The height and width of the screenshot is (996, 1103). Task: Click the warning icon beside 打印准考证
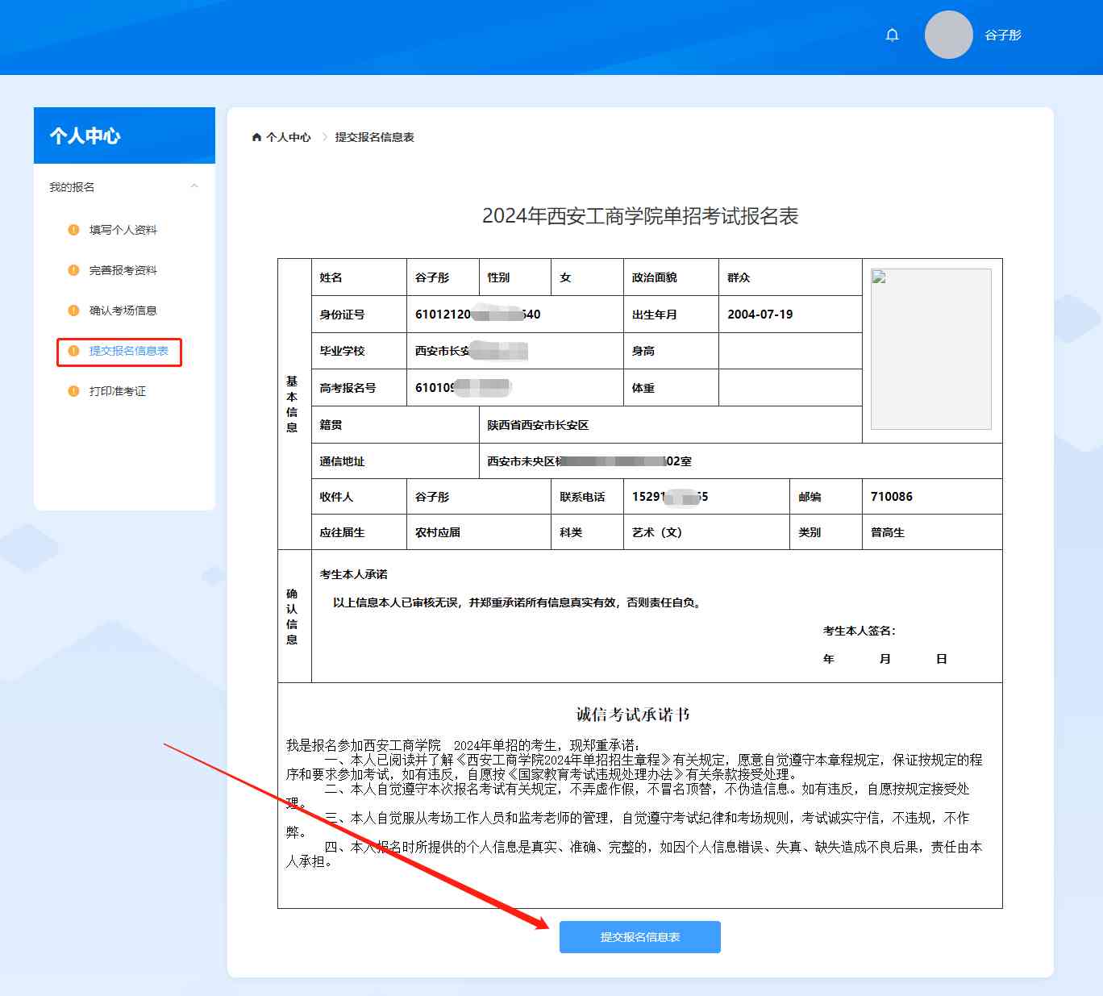(x=73, y=391)
